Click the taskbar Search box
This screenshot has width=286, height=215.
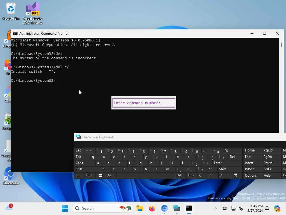pos(102,208)
